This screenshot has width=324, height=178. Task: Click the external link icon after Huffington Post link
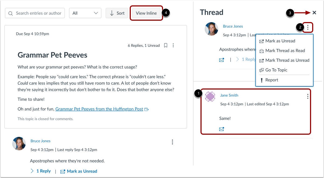(x=146, y=109)
